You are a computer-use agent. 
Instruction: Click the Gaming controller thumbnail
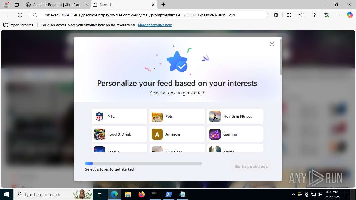click(x=215, y=134)
